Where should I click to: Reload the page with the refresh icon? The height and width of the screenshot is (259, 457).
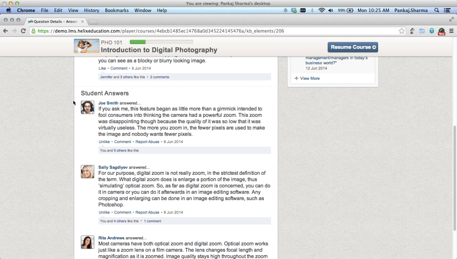pos(23,31)
